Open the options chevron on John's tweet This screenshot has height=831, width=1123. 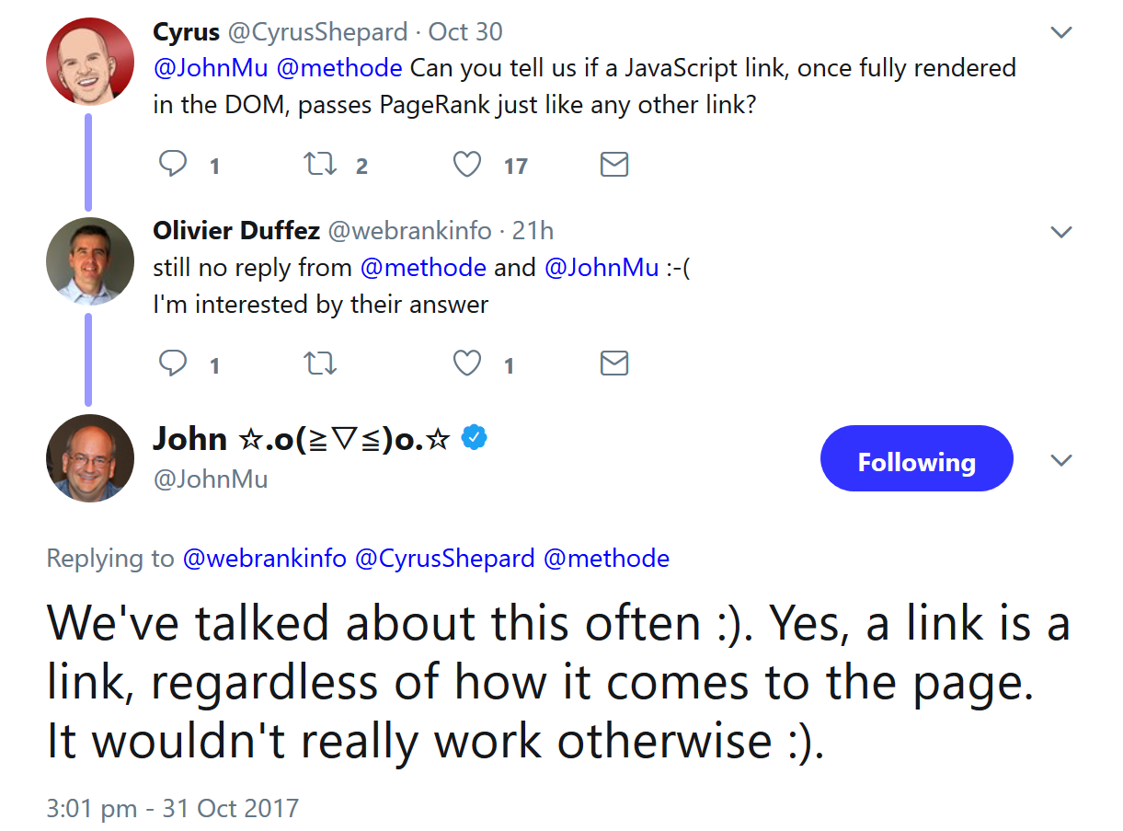click(1061, 458)
